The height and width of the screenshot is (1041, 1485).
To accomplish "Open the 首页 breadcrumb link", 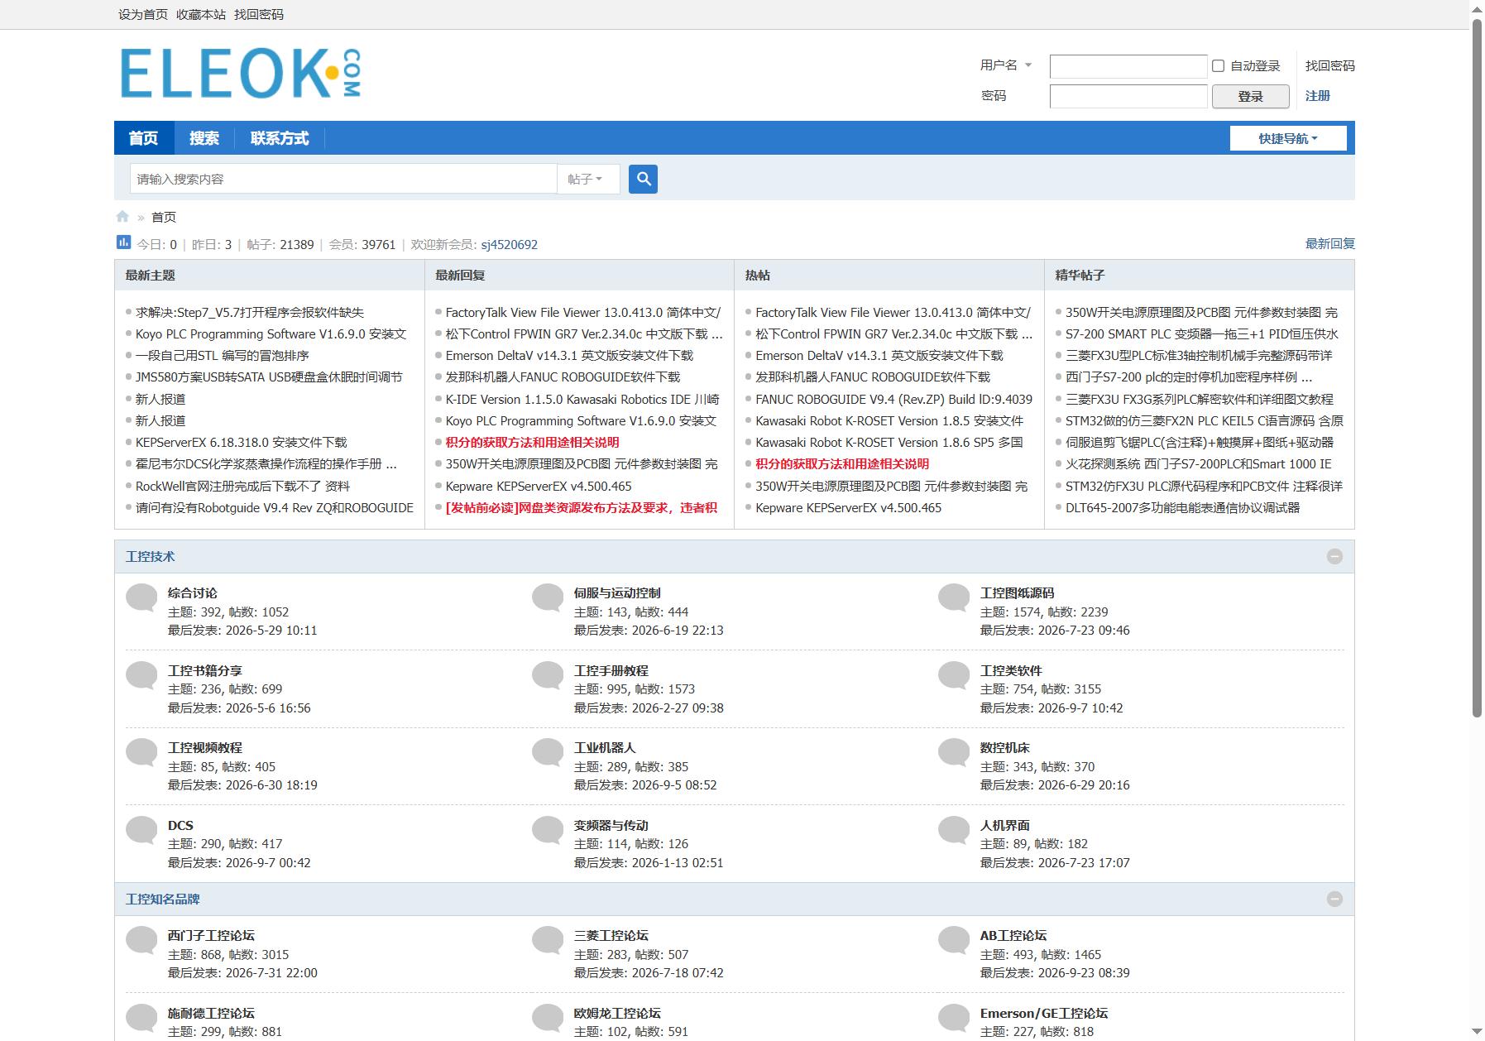I will tap(164, 217).
